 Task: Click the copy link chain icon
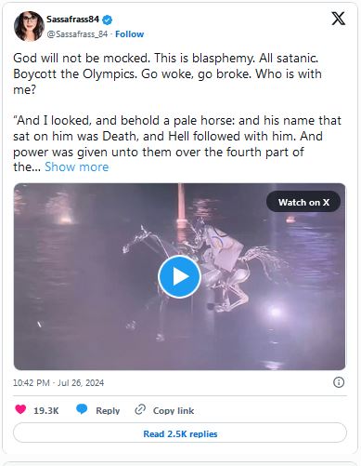[140, 409]
